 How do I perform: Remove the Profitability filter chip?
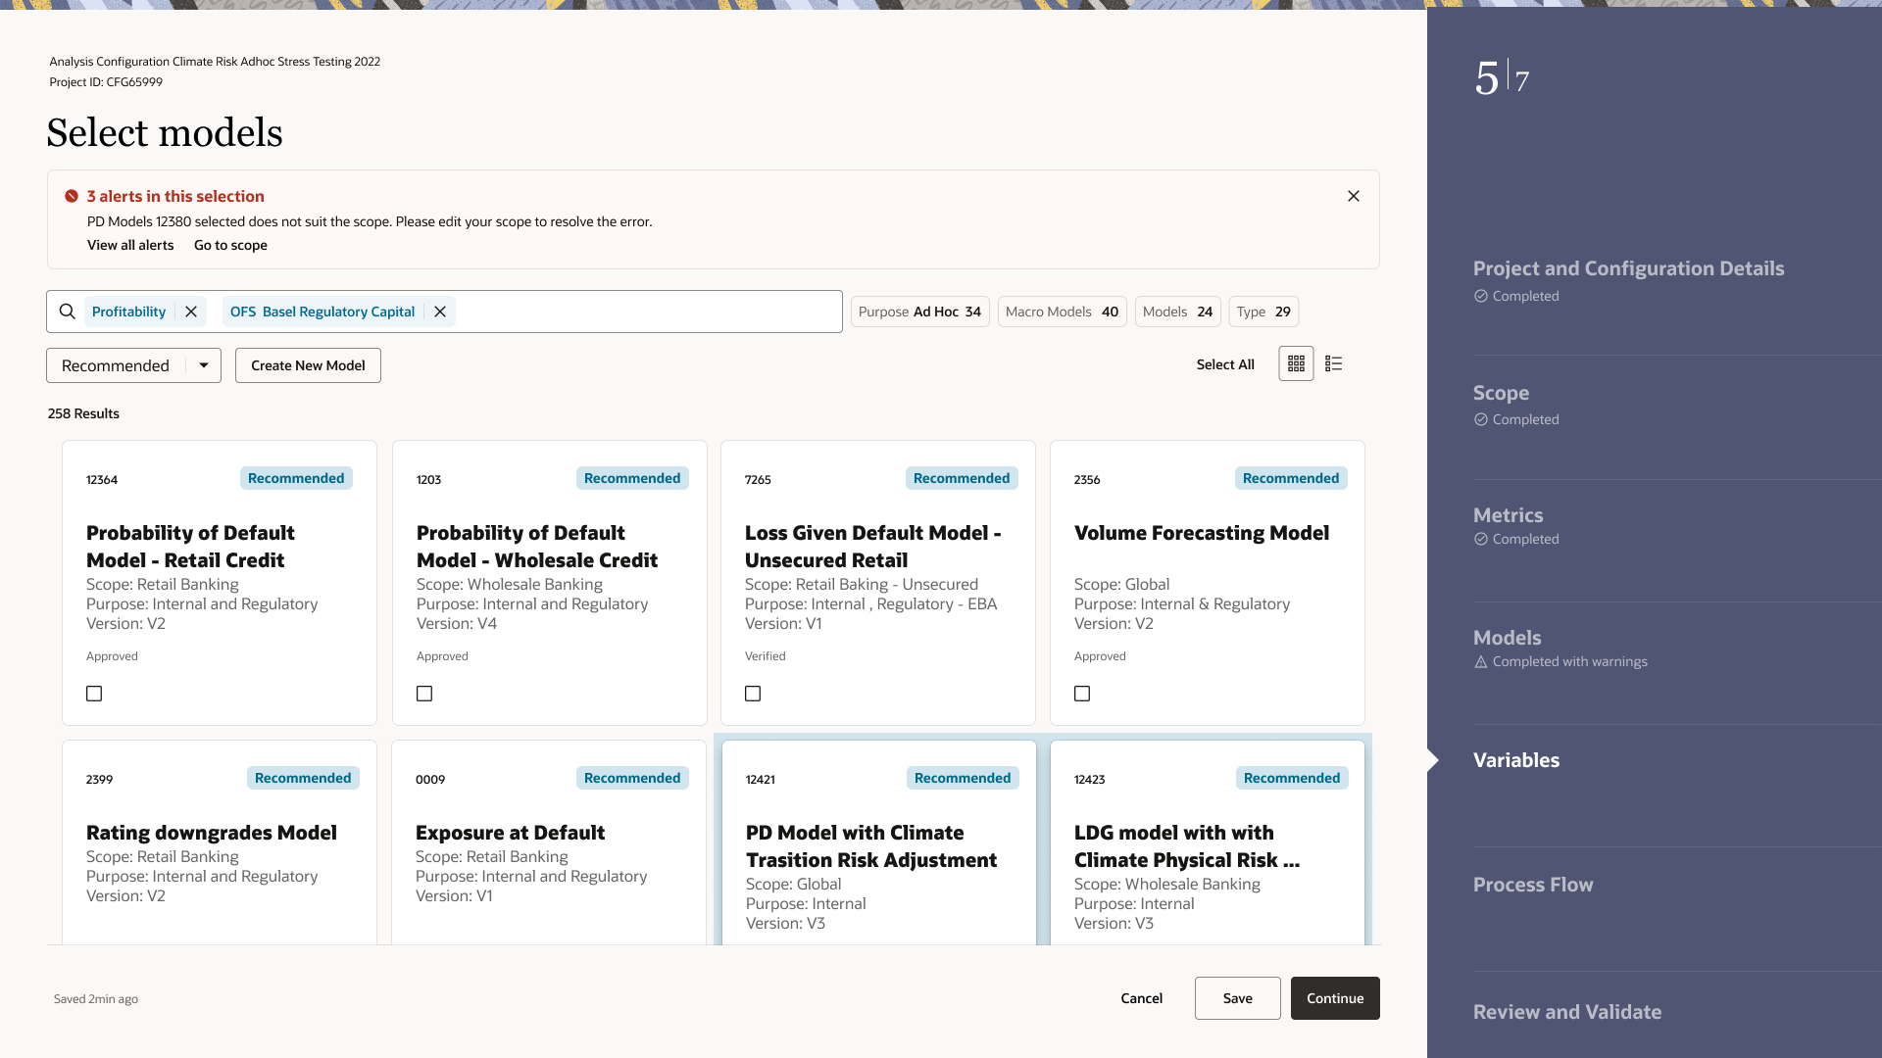[191, 312]
